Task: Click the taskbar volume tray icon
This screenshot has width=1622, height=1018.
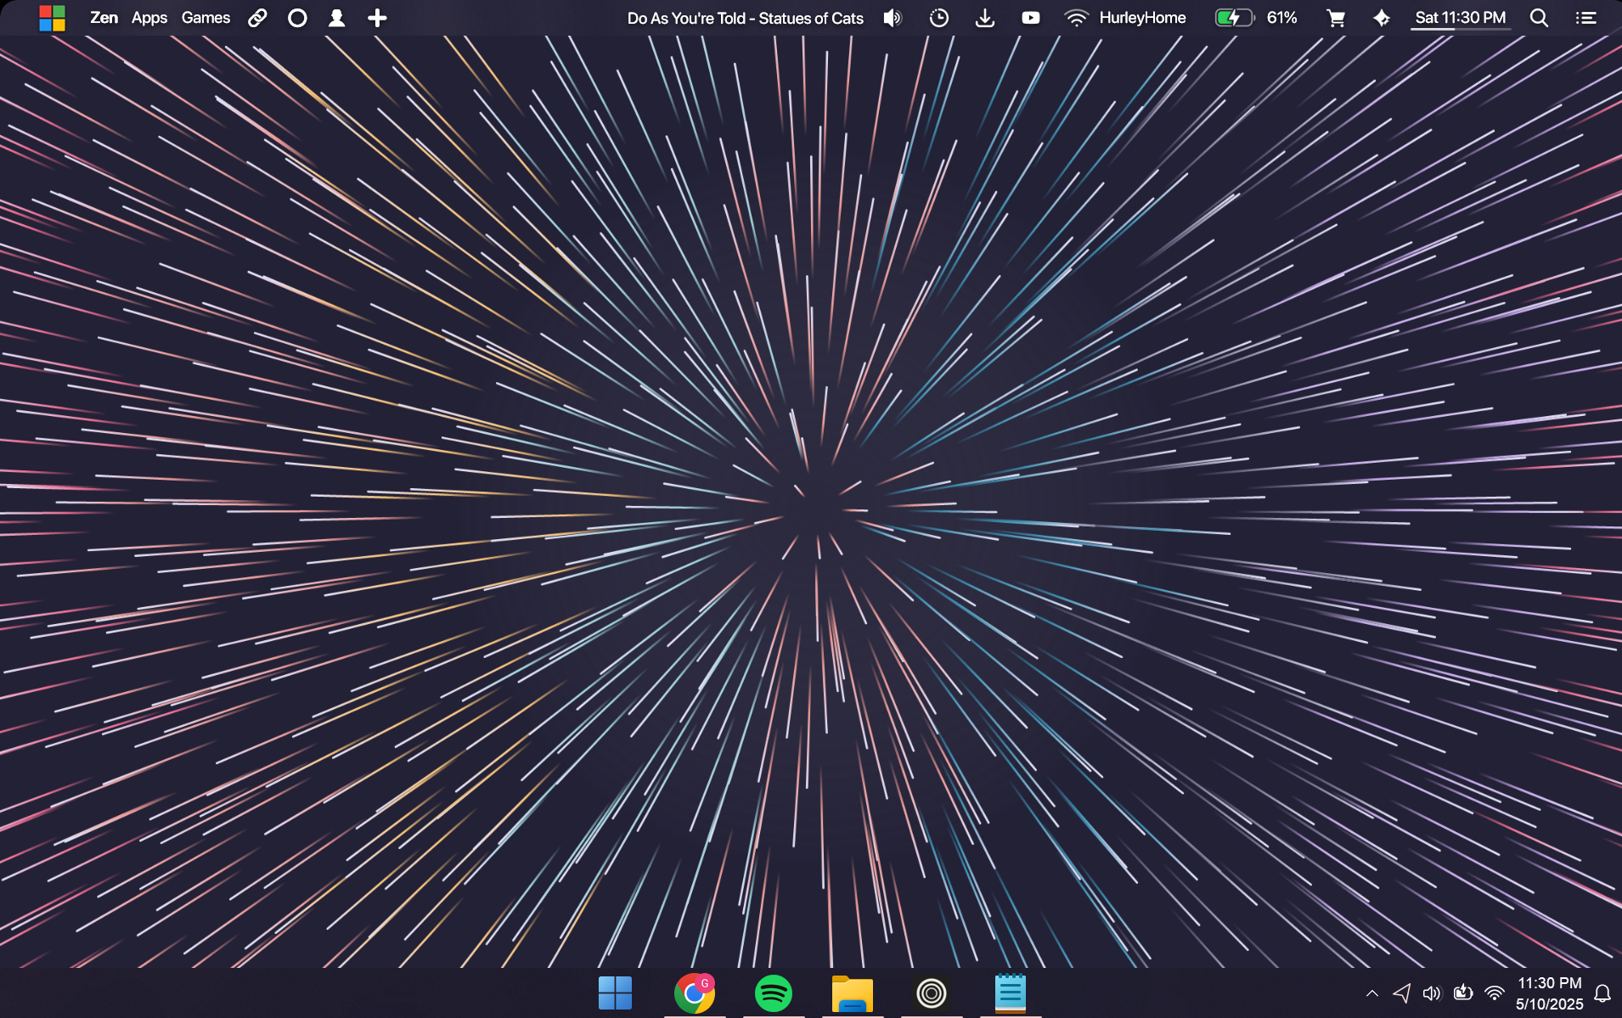Action: [1433, 993]
